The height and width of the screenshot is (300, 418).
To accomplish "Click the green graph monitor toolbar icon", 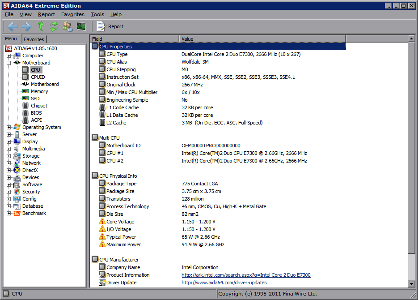I will pyautogui.click(x=81, y=26).
